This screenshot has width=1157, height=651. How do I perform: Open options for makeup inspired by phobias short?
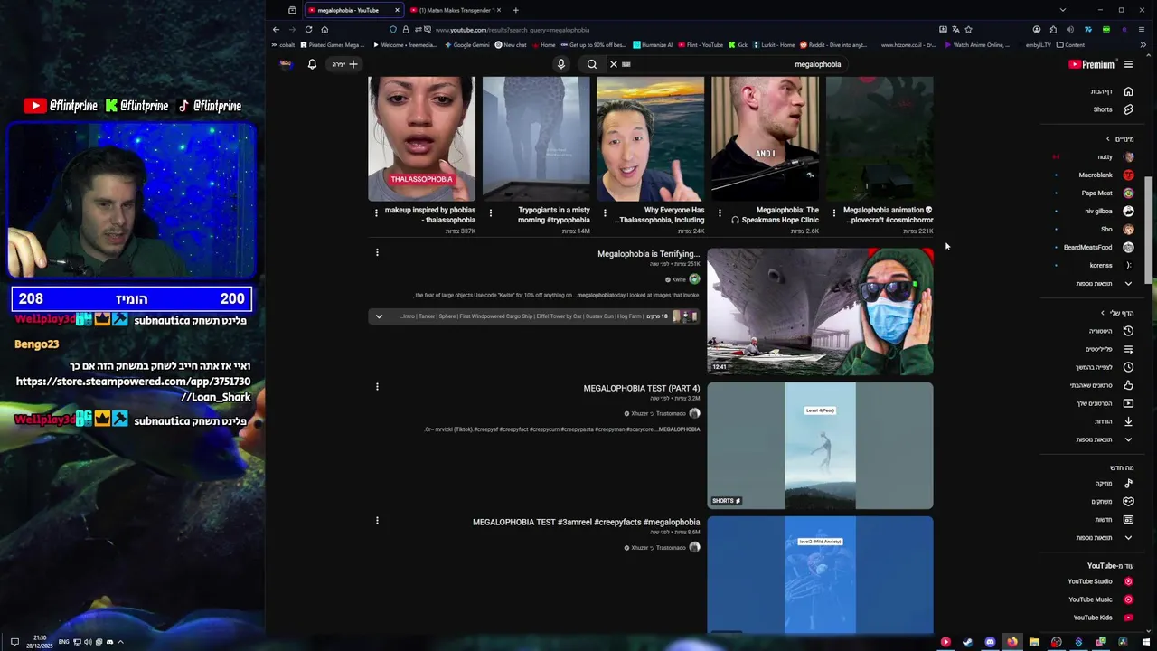[x=376, y=212]
